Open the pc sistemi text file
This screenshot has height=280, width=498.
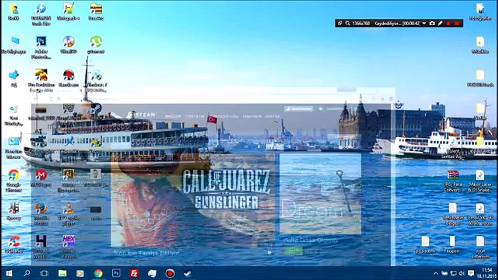coord(425,245)
